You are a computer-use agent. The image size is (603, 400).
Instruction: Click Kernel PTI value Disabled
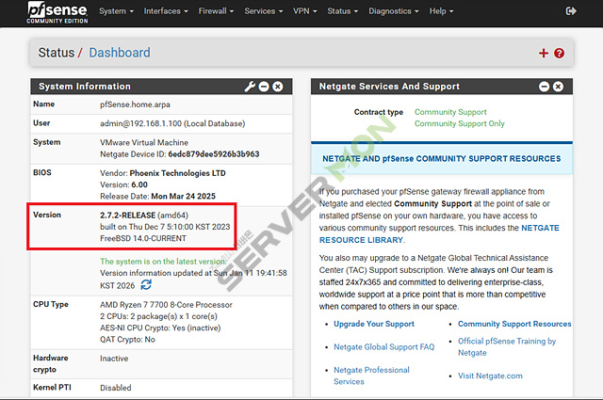115,388
